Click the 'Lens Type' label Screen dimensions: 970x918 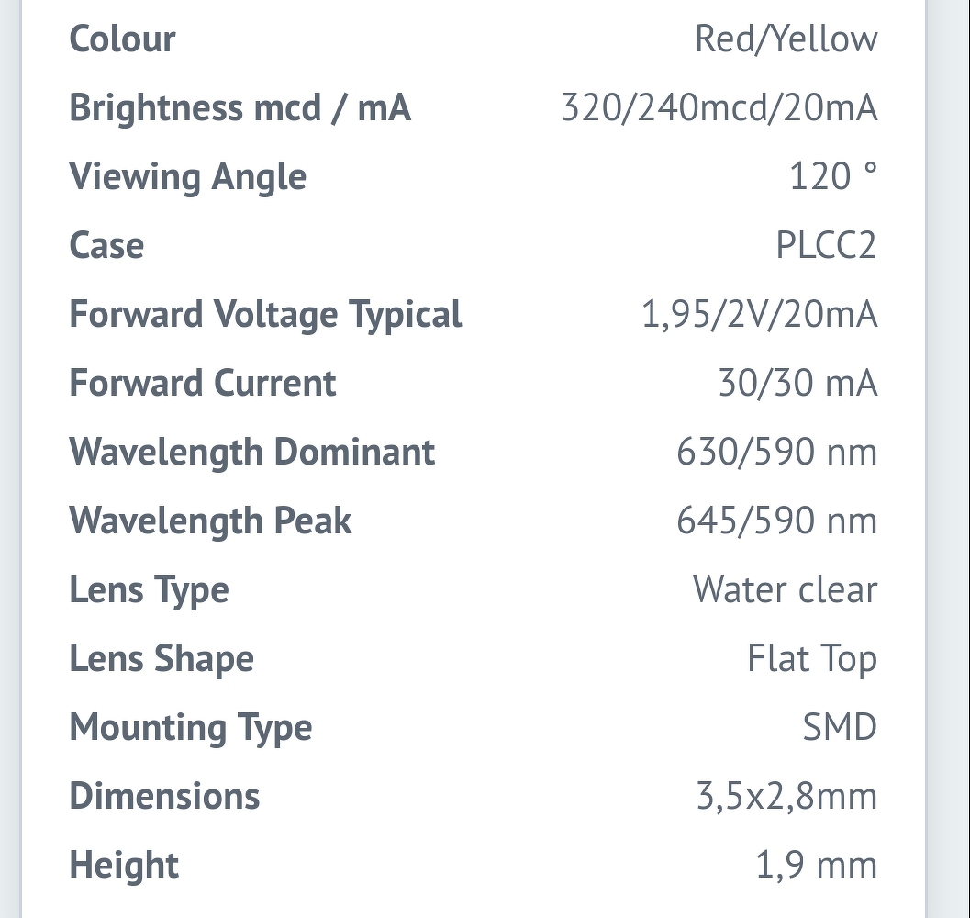coord(149,590)
